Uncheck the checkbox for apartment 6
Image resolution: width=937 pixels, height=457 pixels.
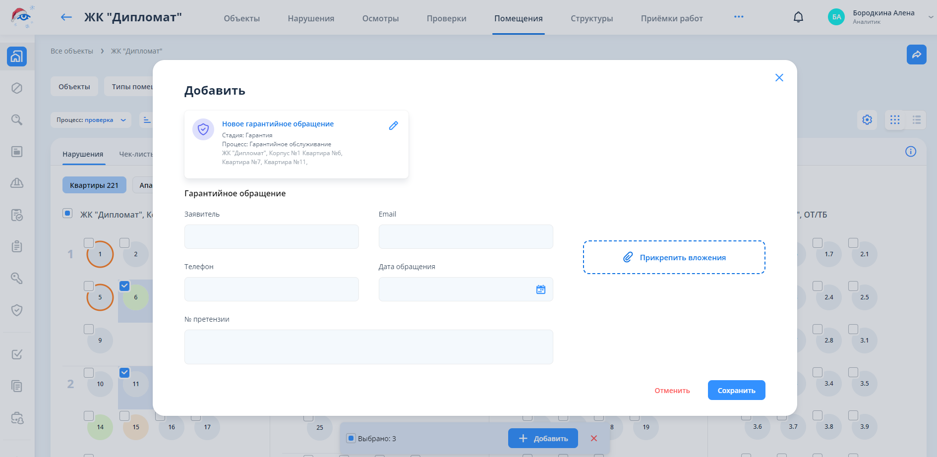(x=124, y=286)
